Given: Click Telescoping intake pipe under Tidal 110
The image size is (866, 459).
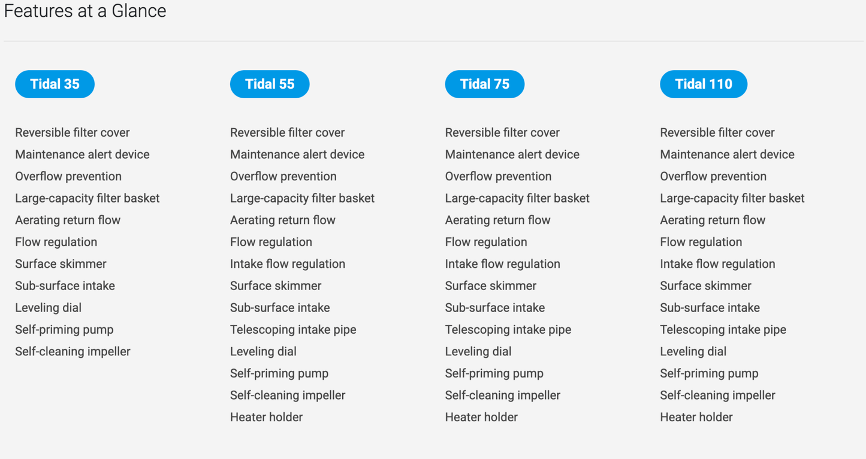Looking at the screenshot, I should (x=723, y=330).
